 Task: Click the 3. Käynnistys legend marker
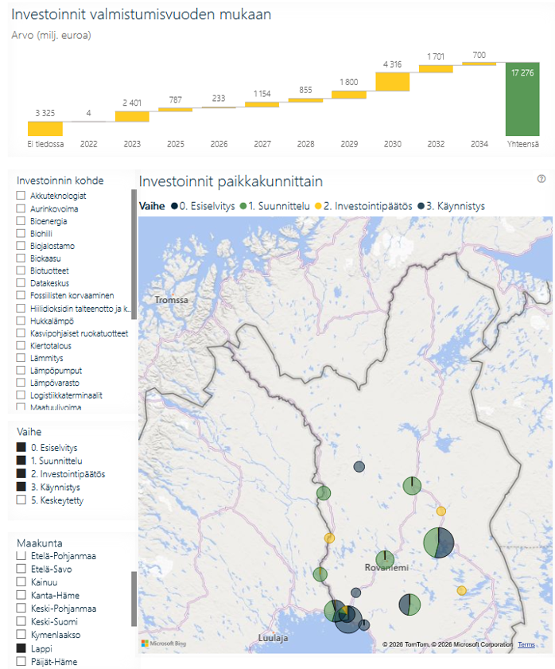pyautogui.click(x=421, y=206)
